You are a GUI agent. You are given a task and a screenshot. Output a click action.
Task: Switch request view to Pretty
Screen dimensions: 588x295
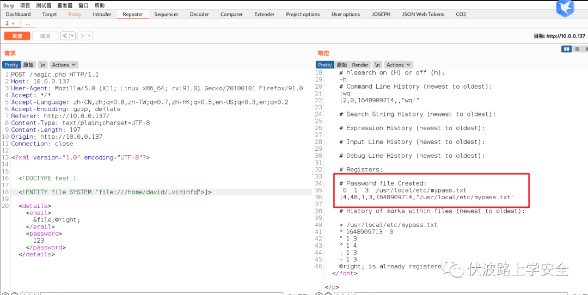pyautogui.click(x=11, y=65)
